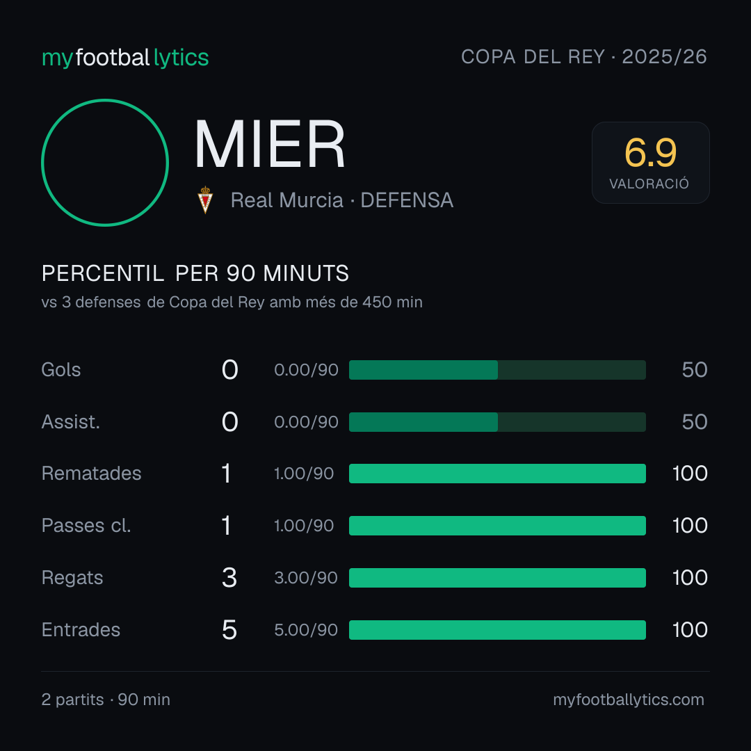Click the Regats percentile bar

coord(497,578)
